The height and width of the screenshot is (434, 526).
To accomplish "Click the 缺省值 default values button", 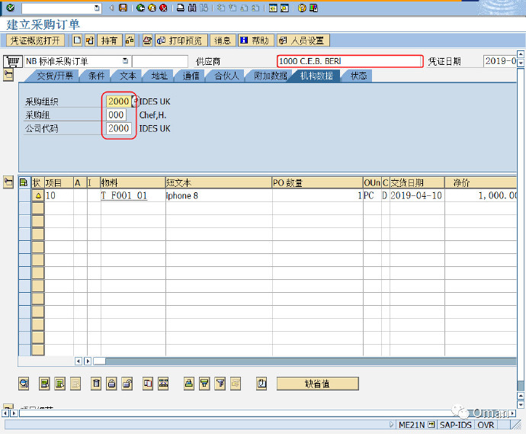I will (x=317, y=384).
